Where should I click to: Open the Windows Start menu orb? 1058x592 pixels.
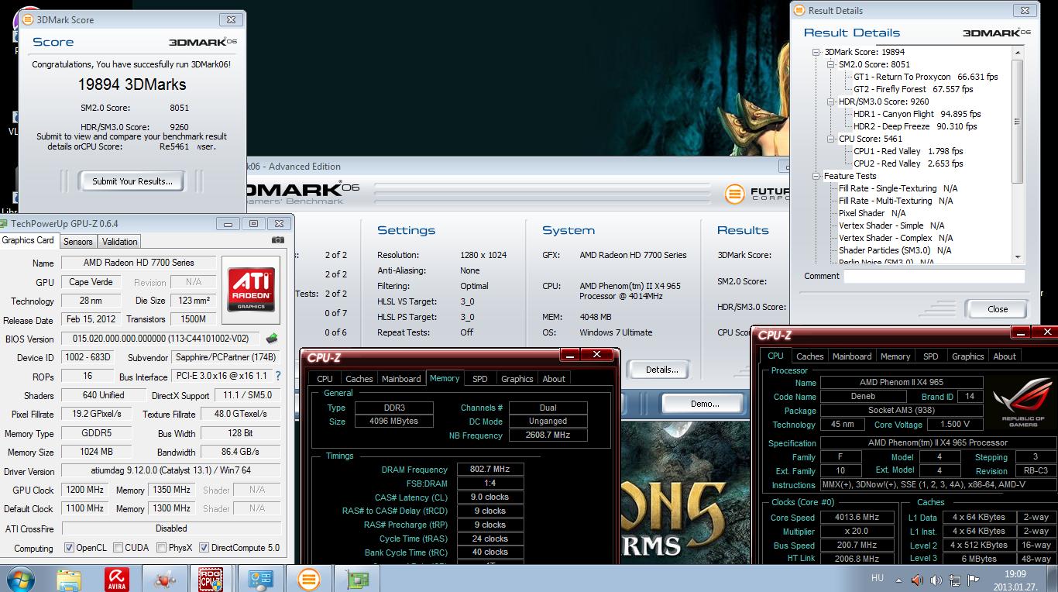[x=19, y=579]
